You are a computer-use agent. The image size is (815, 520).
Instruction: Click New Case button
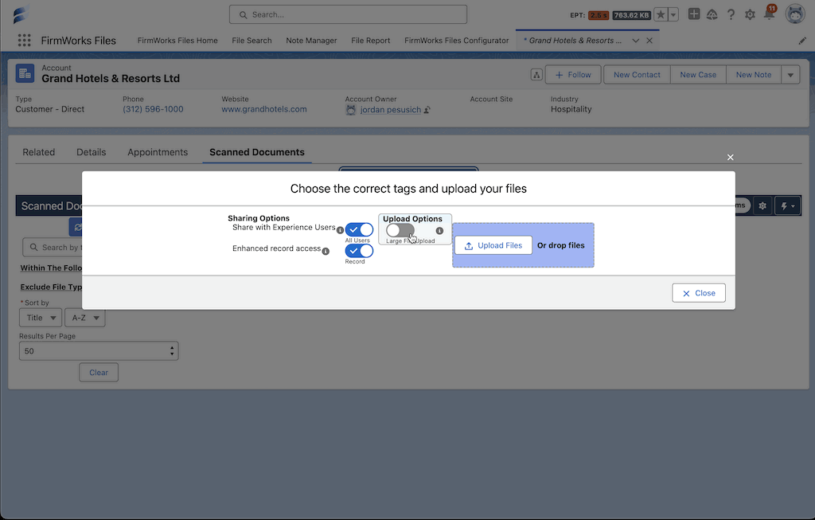pos(698,75)
